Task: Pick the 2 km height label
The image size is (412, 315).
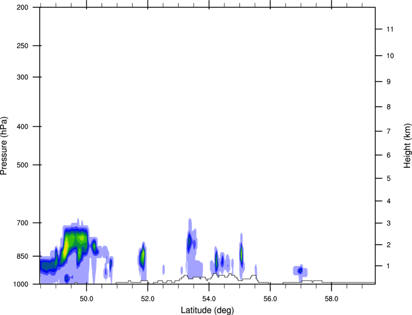Action: (x=389, y=245)
